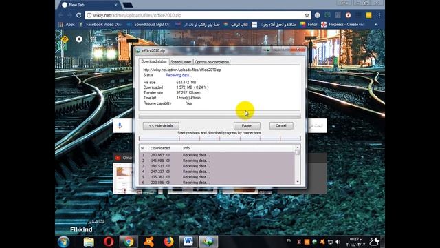The image size is (440, 248).
Task: Open Chrome's three-dot menu
Action: pos(379,15)
